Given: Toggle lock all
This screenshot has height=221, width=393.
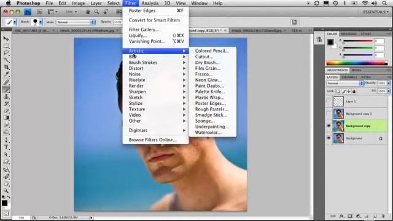Looking at the screenshot, I should point(354,91).
